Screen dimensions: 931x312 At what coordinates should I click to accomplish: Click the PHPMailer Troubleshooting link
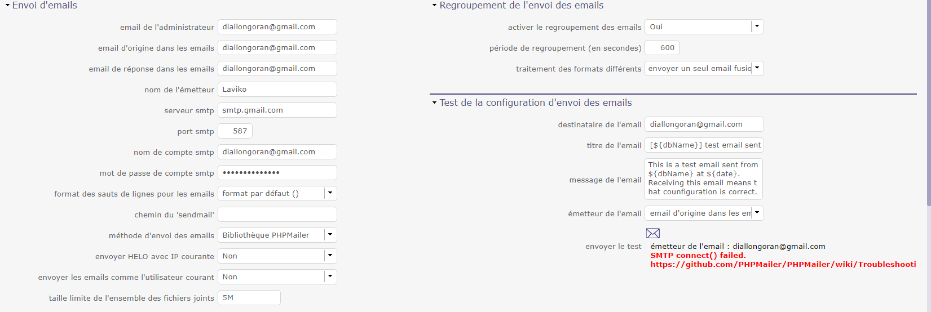pos(783,264)
